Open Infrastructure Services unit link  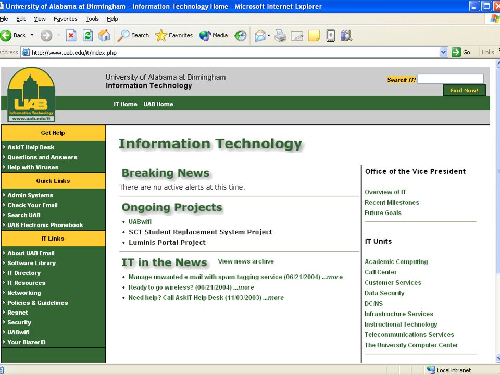tap(399, 314)
